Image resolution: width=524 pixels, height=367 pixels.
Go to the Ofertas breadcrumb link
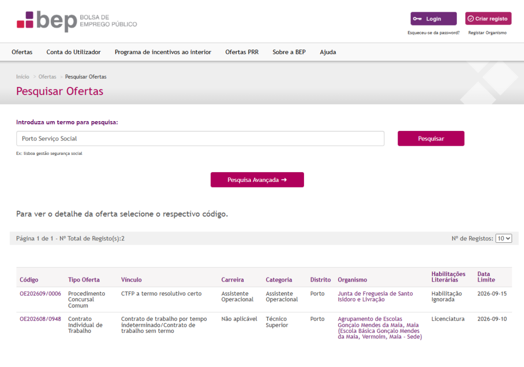pyautogui.click(x=48, y=77)
